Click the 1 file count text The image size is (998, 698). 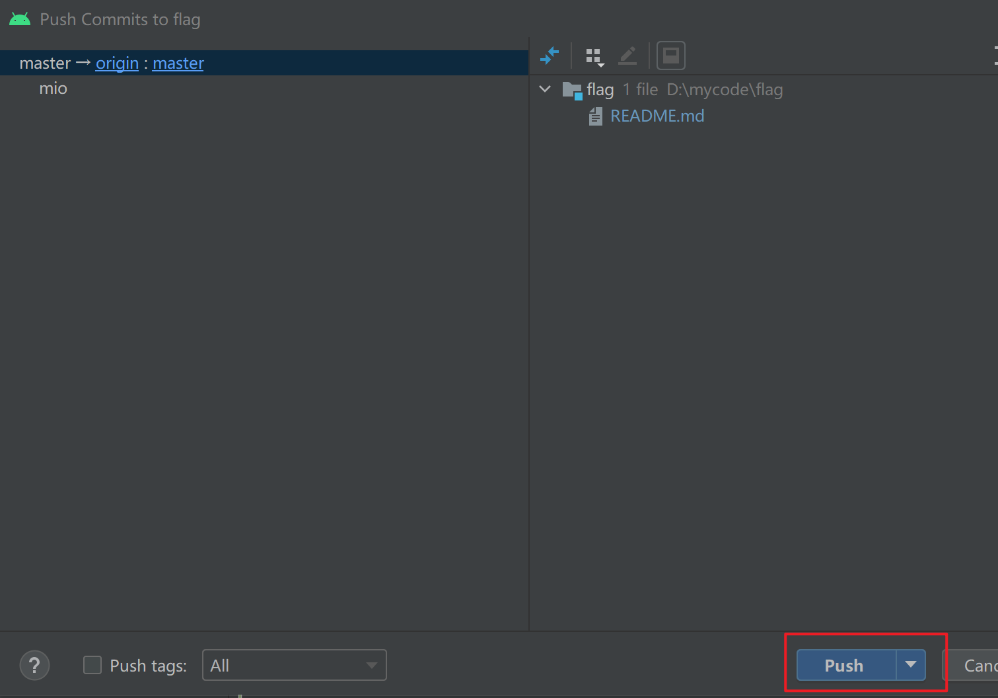pos(640,89)
